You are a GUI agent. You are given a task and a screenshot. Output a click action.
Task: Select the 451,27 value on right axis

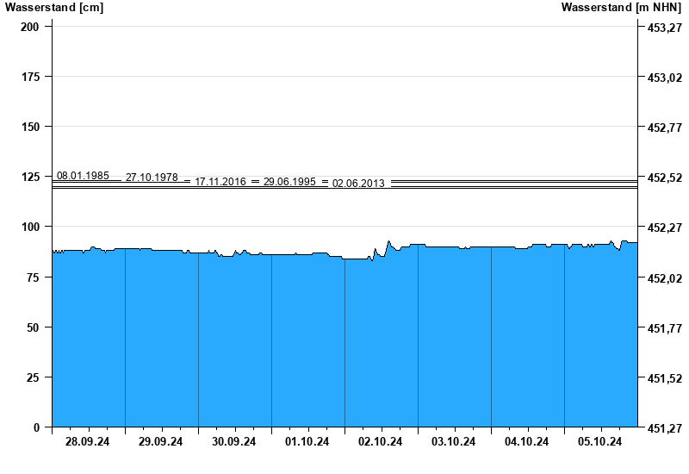point(661,427)
